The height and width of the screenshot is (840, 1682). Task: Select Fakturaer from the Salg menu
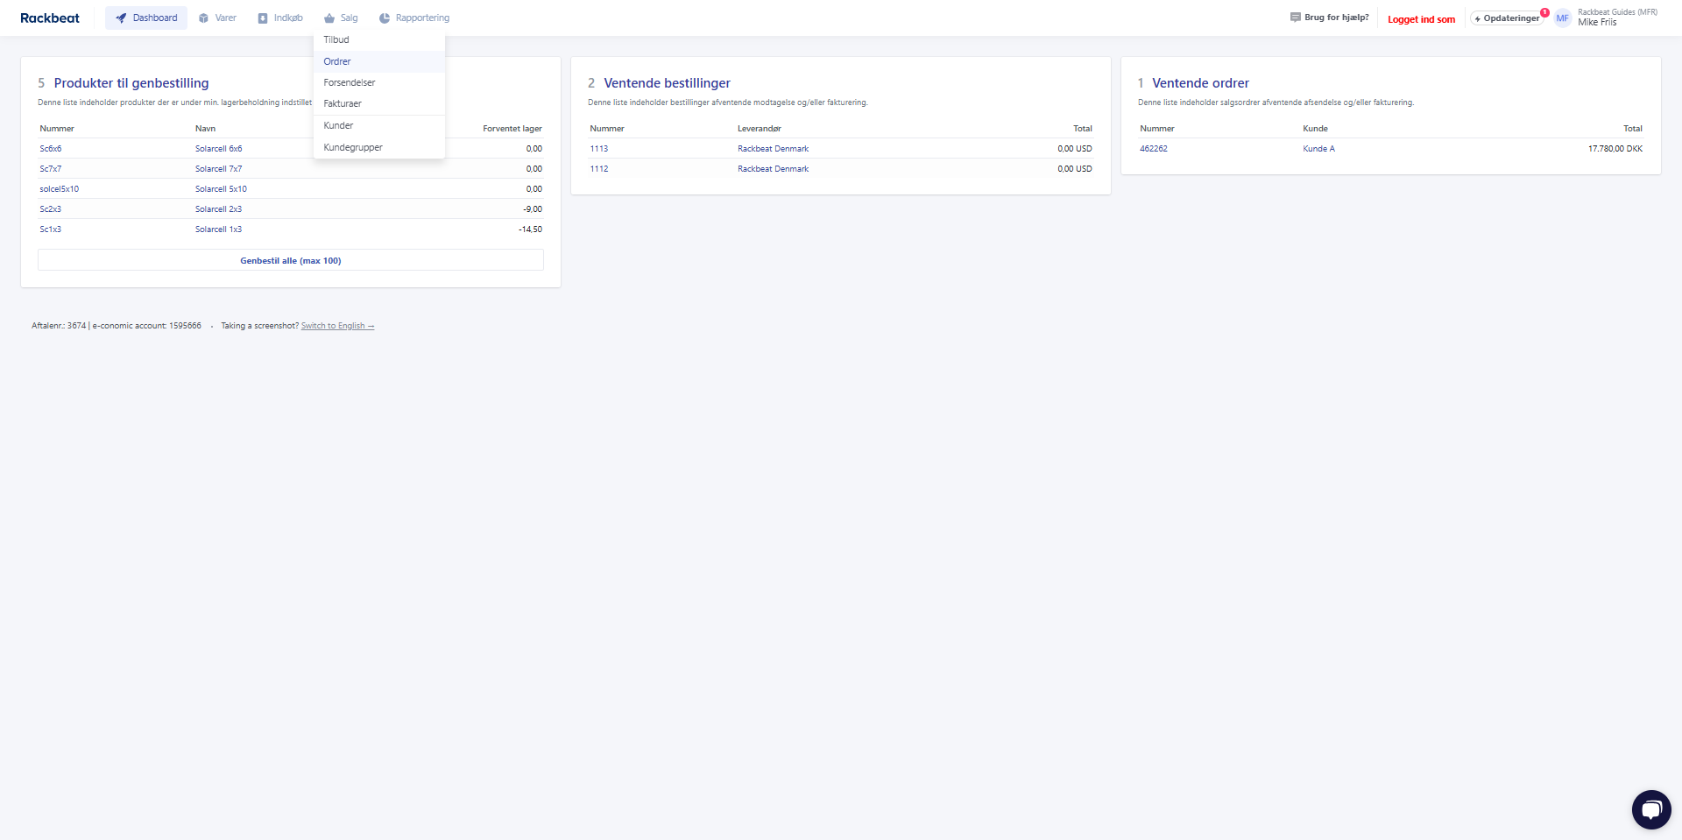[379, 103]
